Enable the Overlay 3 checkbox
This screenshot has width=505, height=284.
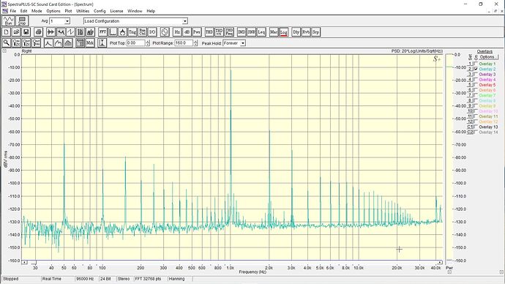click(x=476, y=75)
